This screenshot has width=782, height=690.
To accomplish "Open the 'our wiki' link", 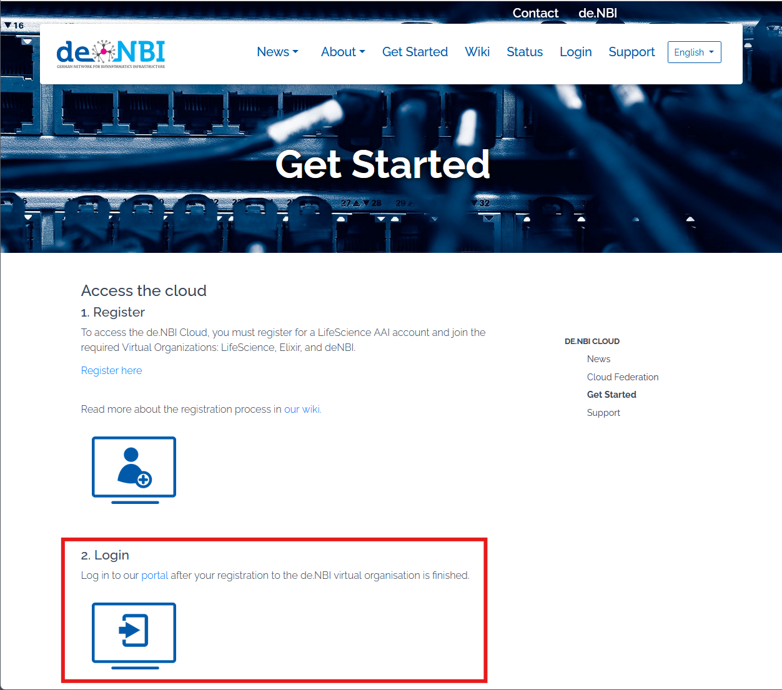I will click(x=303, y=409).
